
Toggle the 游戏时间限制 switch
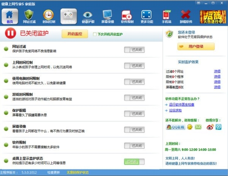coord(134,98)
